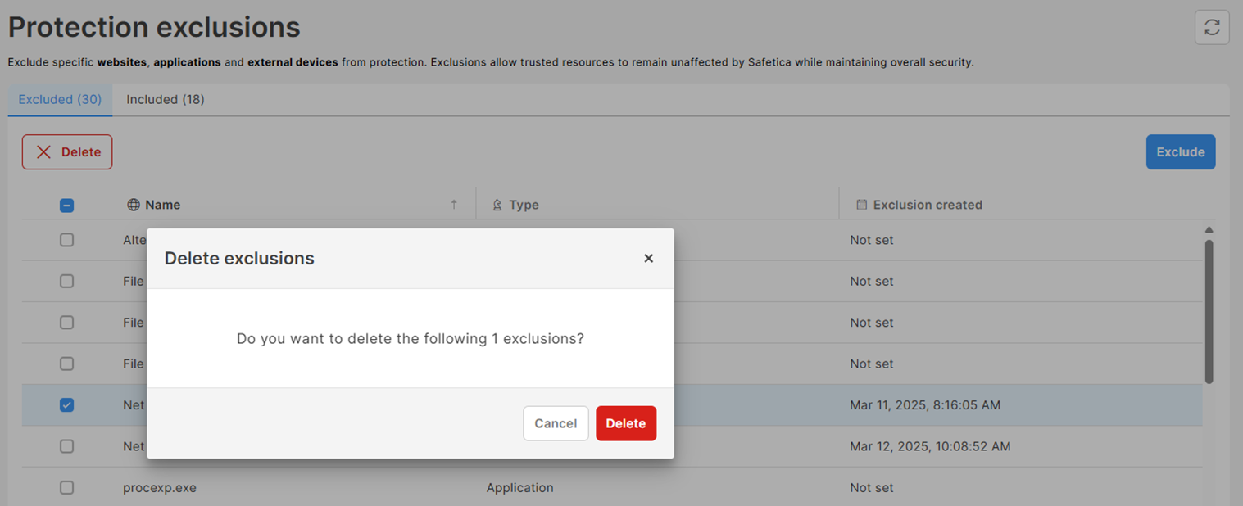Check the row created Mar 12, 2025
1243x506 pixels.
point(67,446)
